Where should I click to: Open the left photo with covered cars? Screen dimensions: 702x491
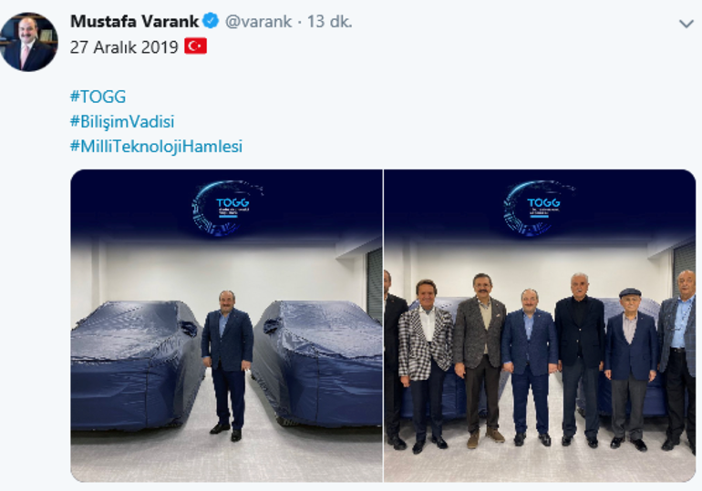226,325
